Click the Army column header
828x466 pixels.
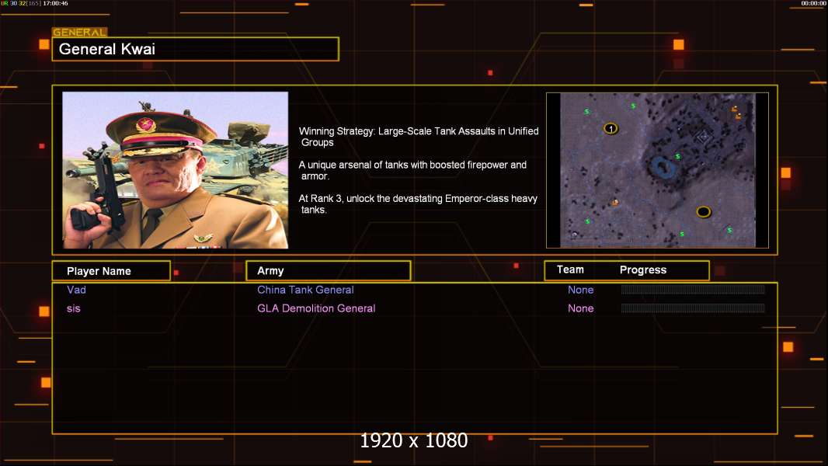click(x=328, y=271)
